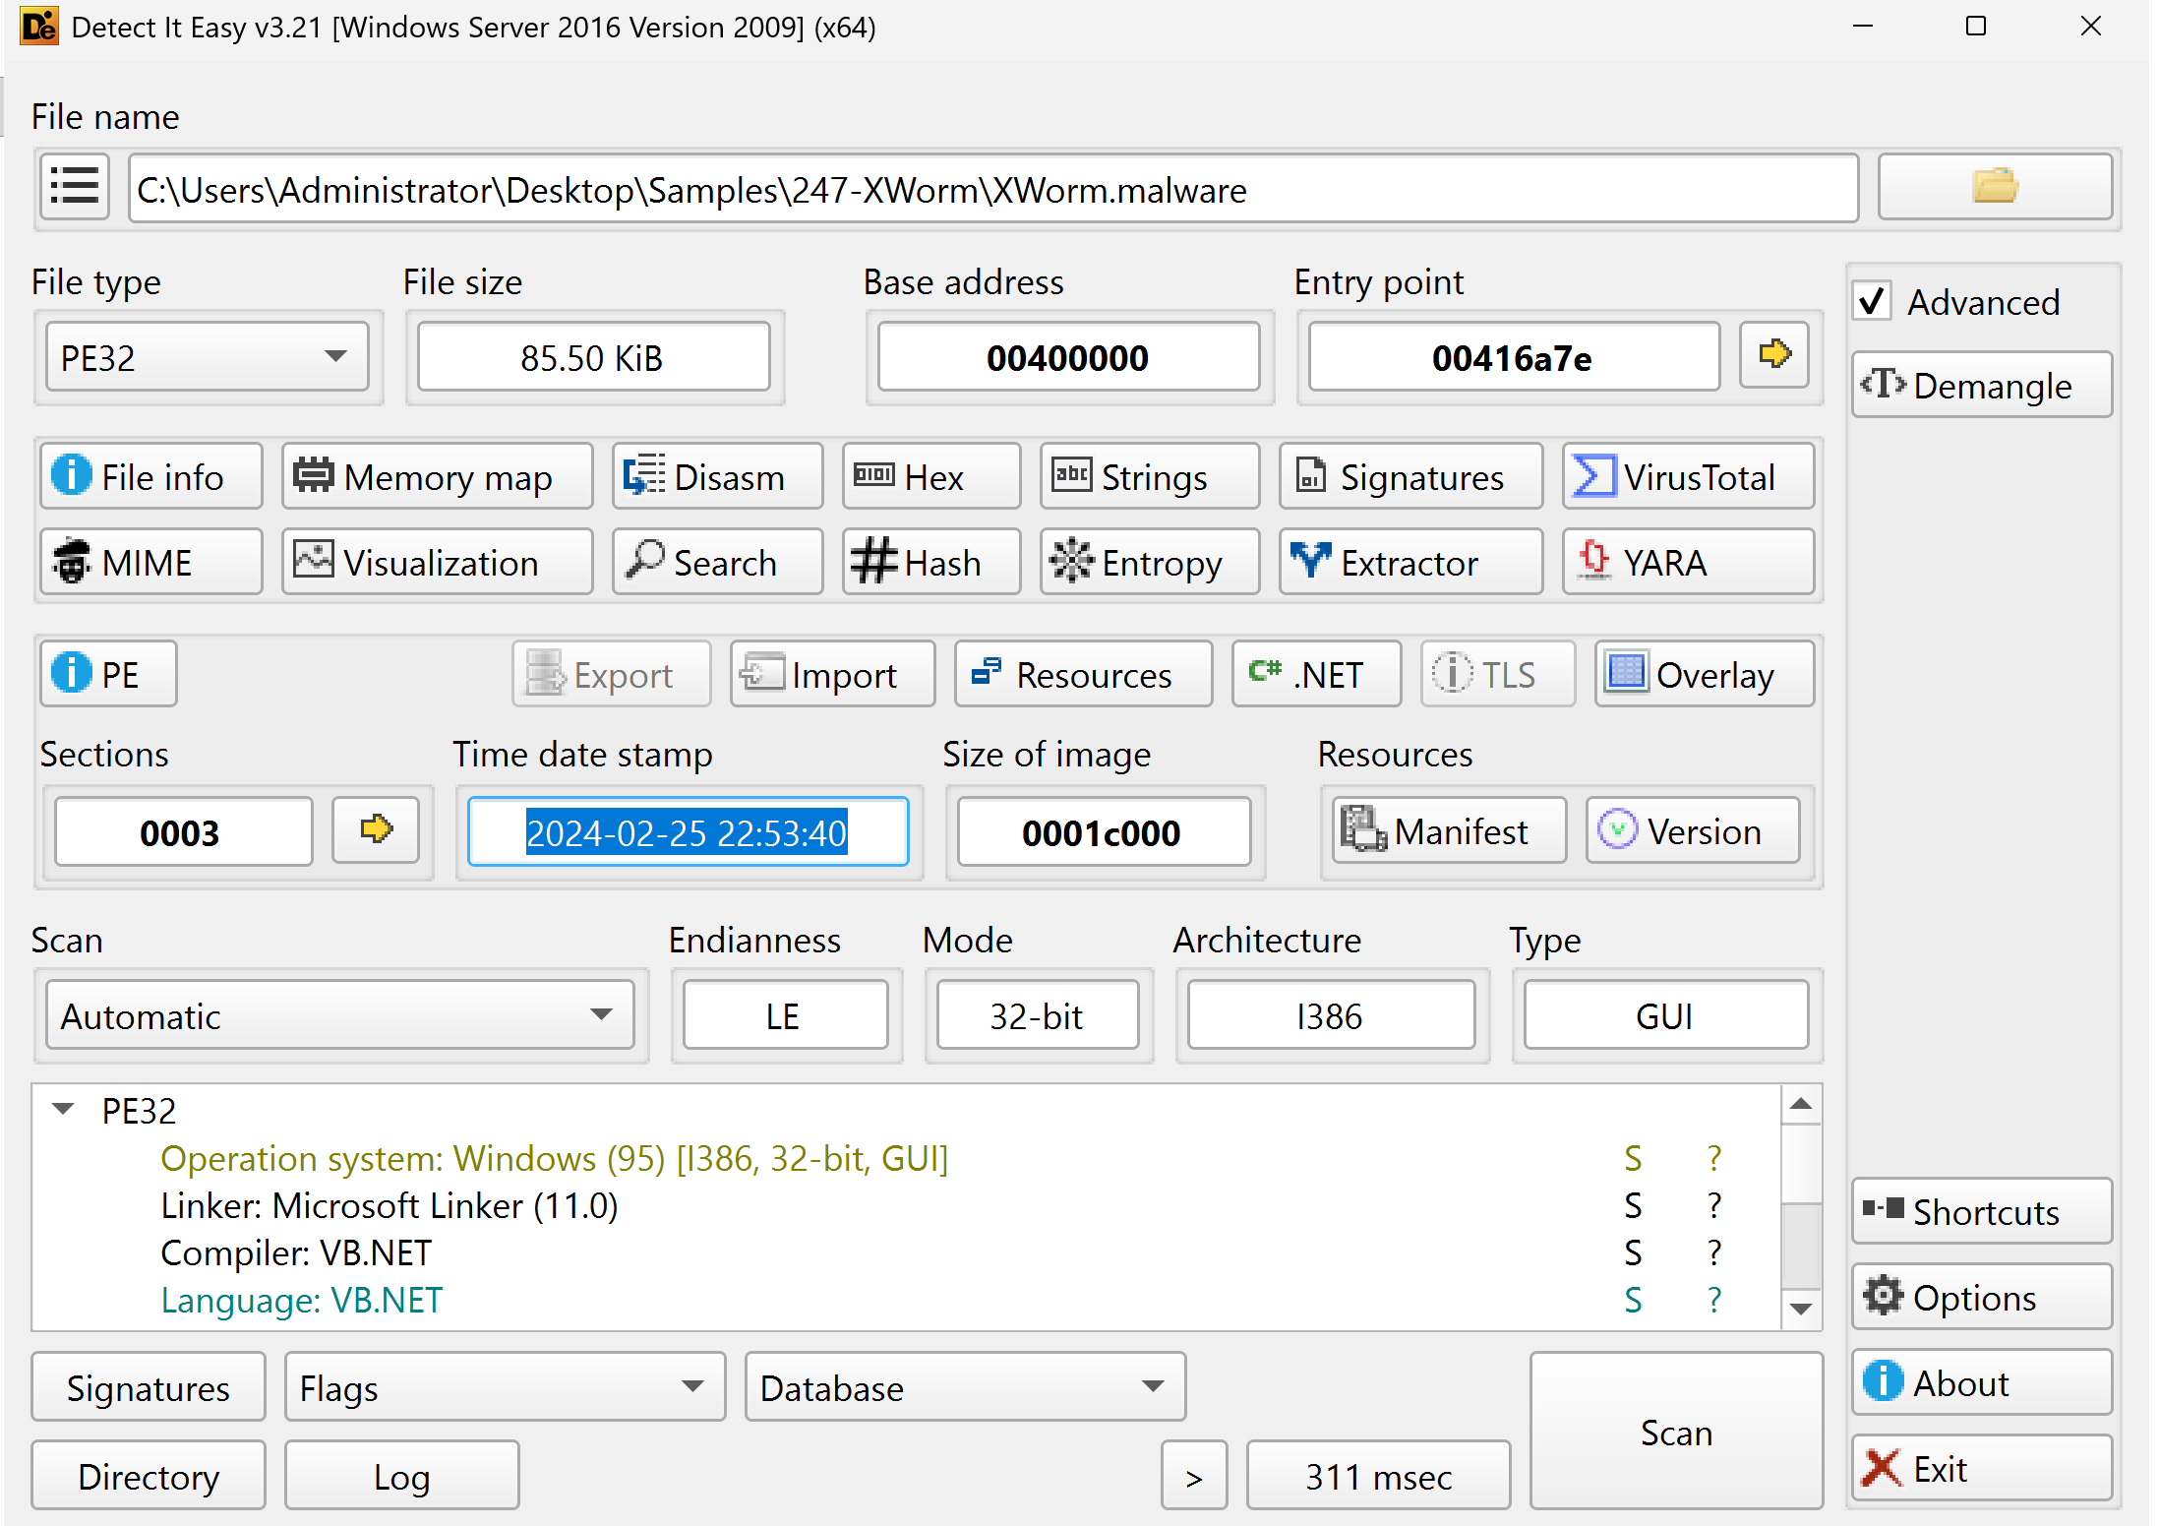
Task: Run YARA rules scan
Action: 1688,563
